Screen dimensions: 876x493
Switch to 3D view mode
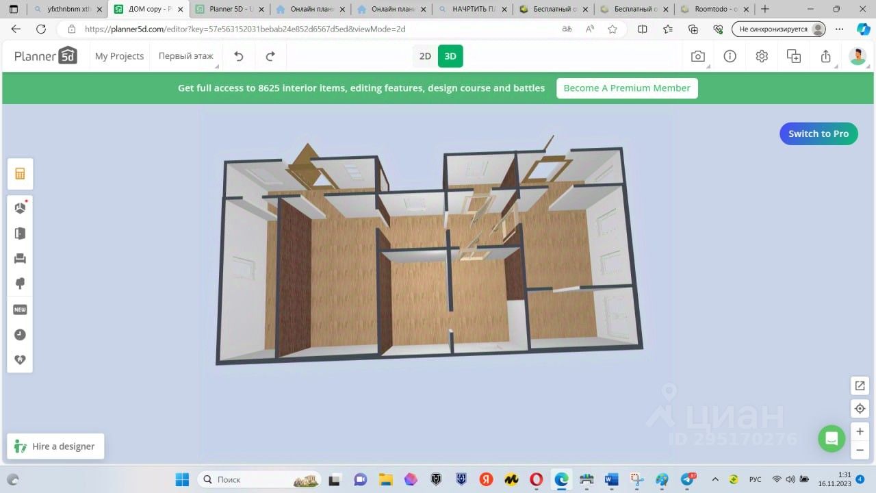(450, 56)
